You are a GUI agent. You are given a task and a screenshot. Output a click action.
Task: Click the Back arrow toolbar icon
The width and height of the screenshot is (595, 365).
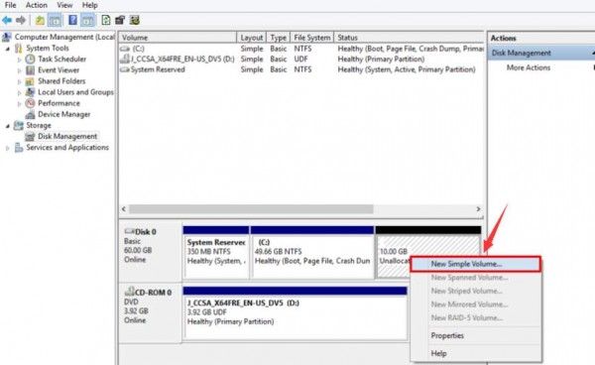point(7,20)
